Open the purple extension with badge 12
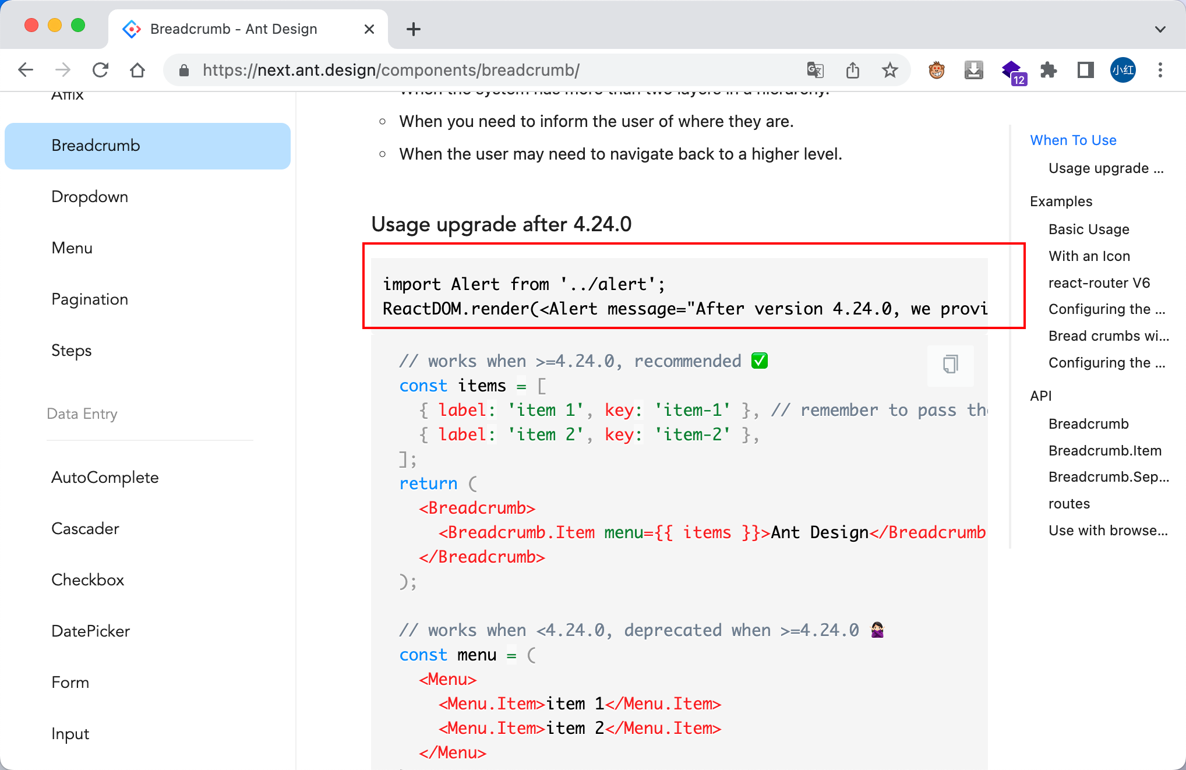 pos(1012,70)
